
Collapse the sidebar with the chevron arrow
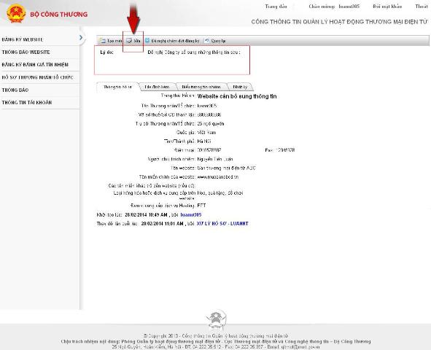81,37
